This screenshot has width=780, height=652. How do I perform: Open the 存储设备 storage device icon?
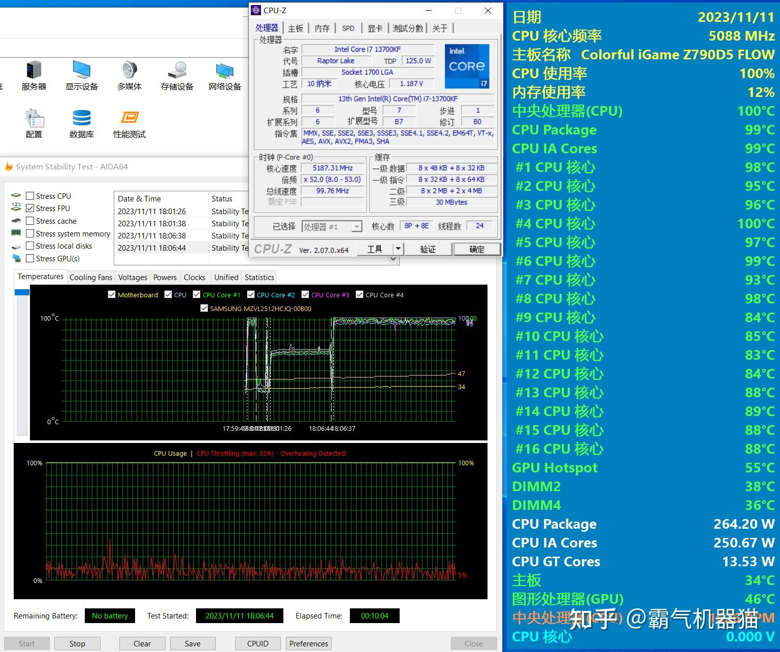177,76
